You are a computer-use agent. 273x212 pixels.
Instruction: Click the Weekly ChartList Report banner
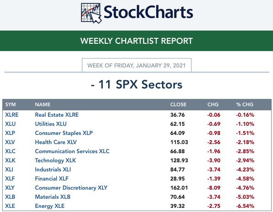coord(136,41)
